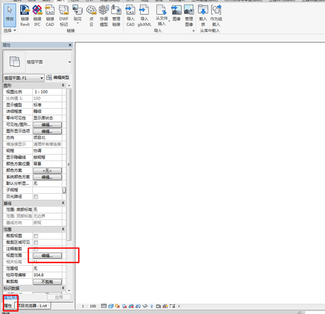Viewport: 325px width, 314px height.
Task: Toggle the Sun Path (日光路径) checkbox
Action: click(36, 196)
